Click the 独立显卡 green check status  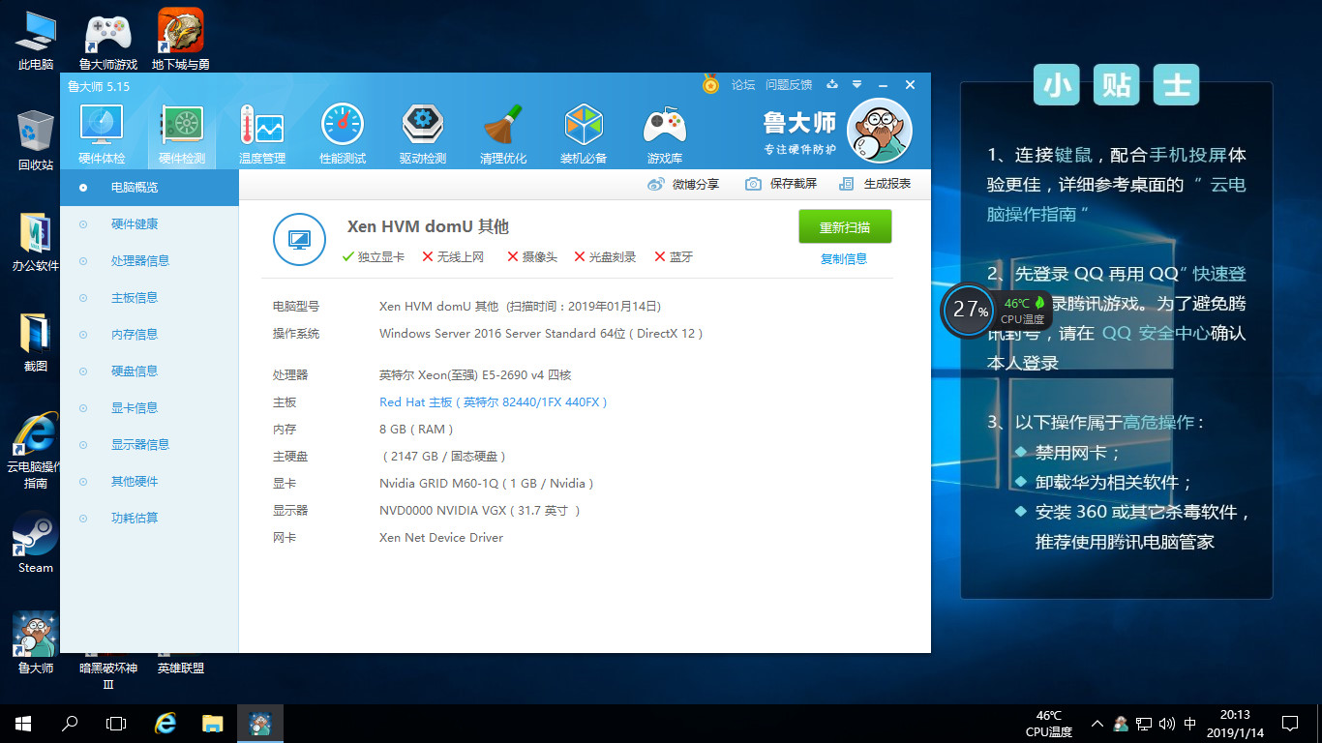tap(374, 257)
